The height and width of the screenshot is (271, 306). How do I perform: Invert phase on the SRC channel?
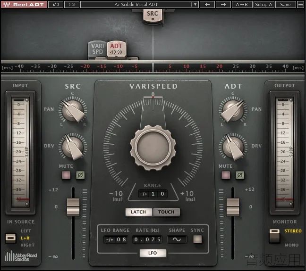[x=80, y=175]
